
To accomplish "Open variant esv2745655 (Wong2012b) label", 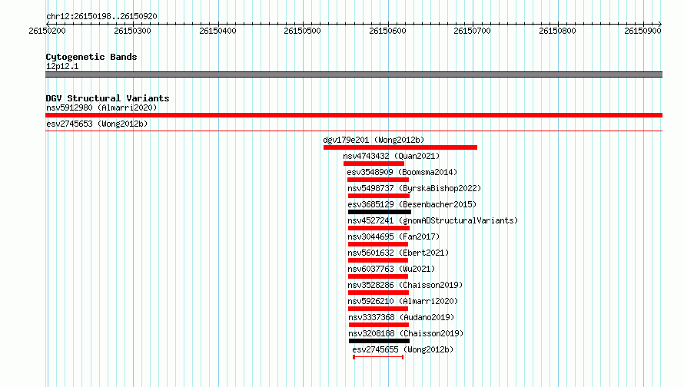I will pos(403,349).
